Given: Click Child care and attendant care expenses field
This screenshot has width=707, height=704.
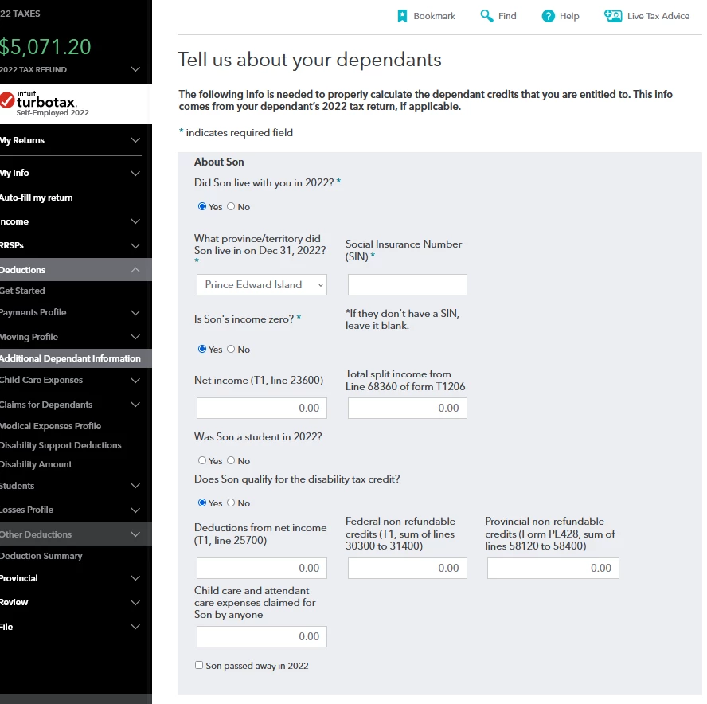Looking at the screenshot, I should pos(261,637).
